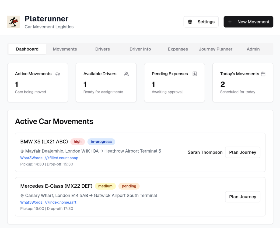Open Settings with the gear button

pyautogui.click(x=201, y=22)
